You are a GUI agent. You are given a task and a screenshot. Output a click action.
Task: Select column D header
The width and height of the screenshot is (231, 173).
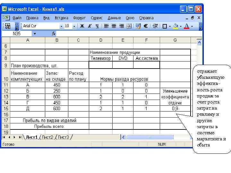(101, 40)
